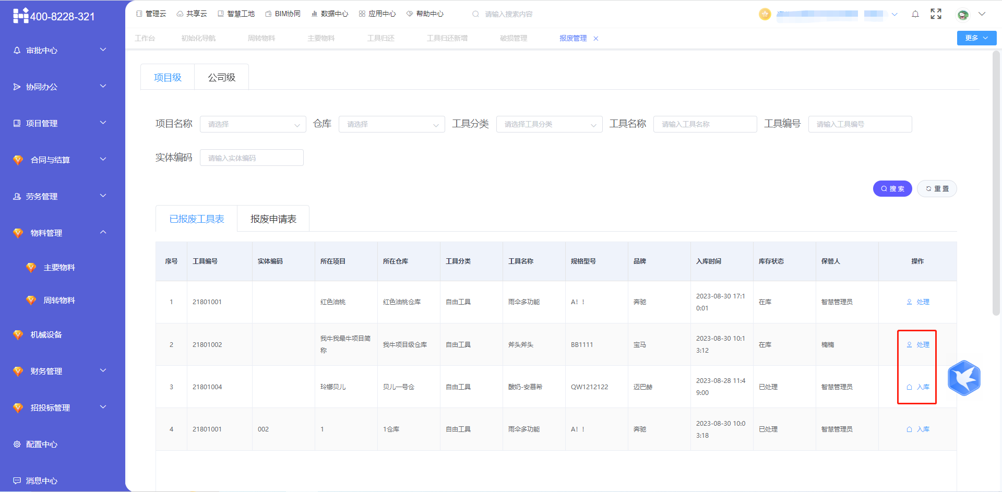The width and height of the screenshot is (1002, 492).
Task: Click the floating blue bird assistant icon
Action: point(964,378)
